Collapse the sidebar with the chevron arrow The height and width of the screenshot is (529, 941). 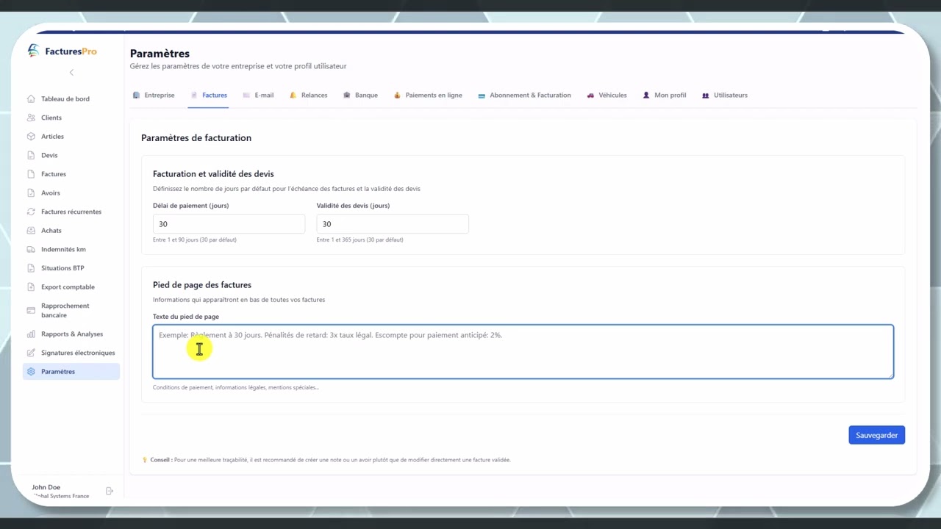(71, 72)
